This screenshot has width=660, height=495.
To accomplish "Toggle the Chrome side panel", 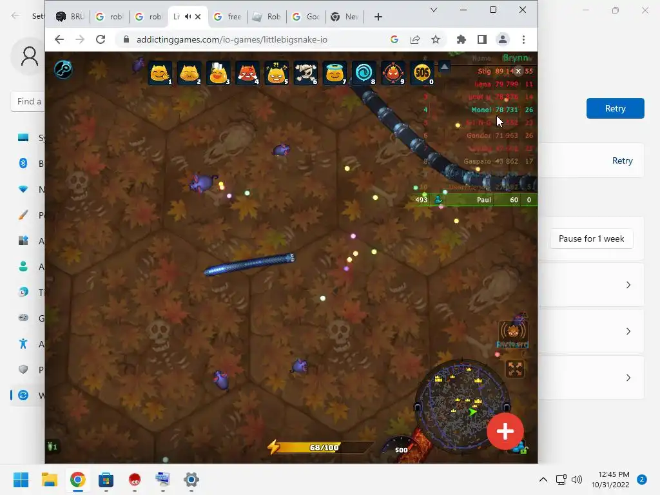I will [482, 39].
